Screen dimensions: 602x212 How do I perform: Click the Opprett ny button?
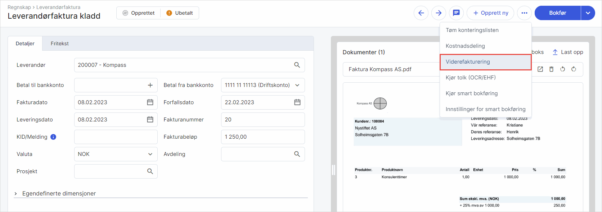pos(490,13)
